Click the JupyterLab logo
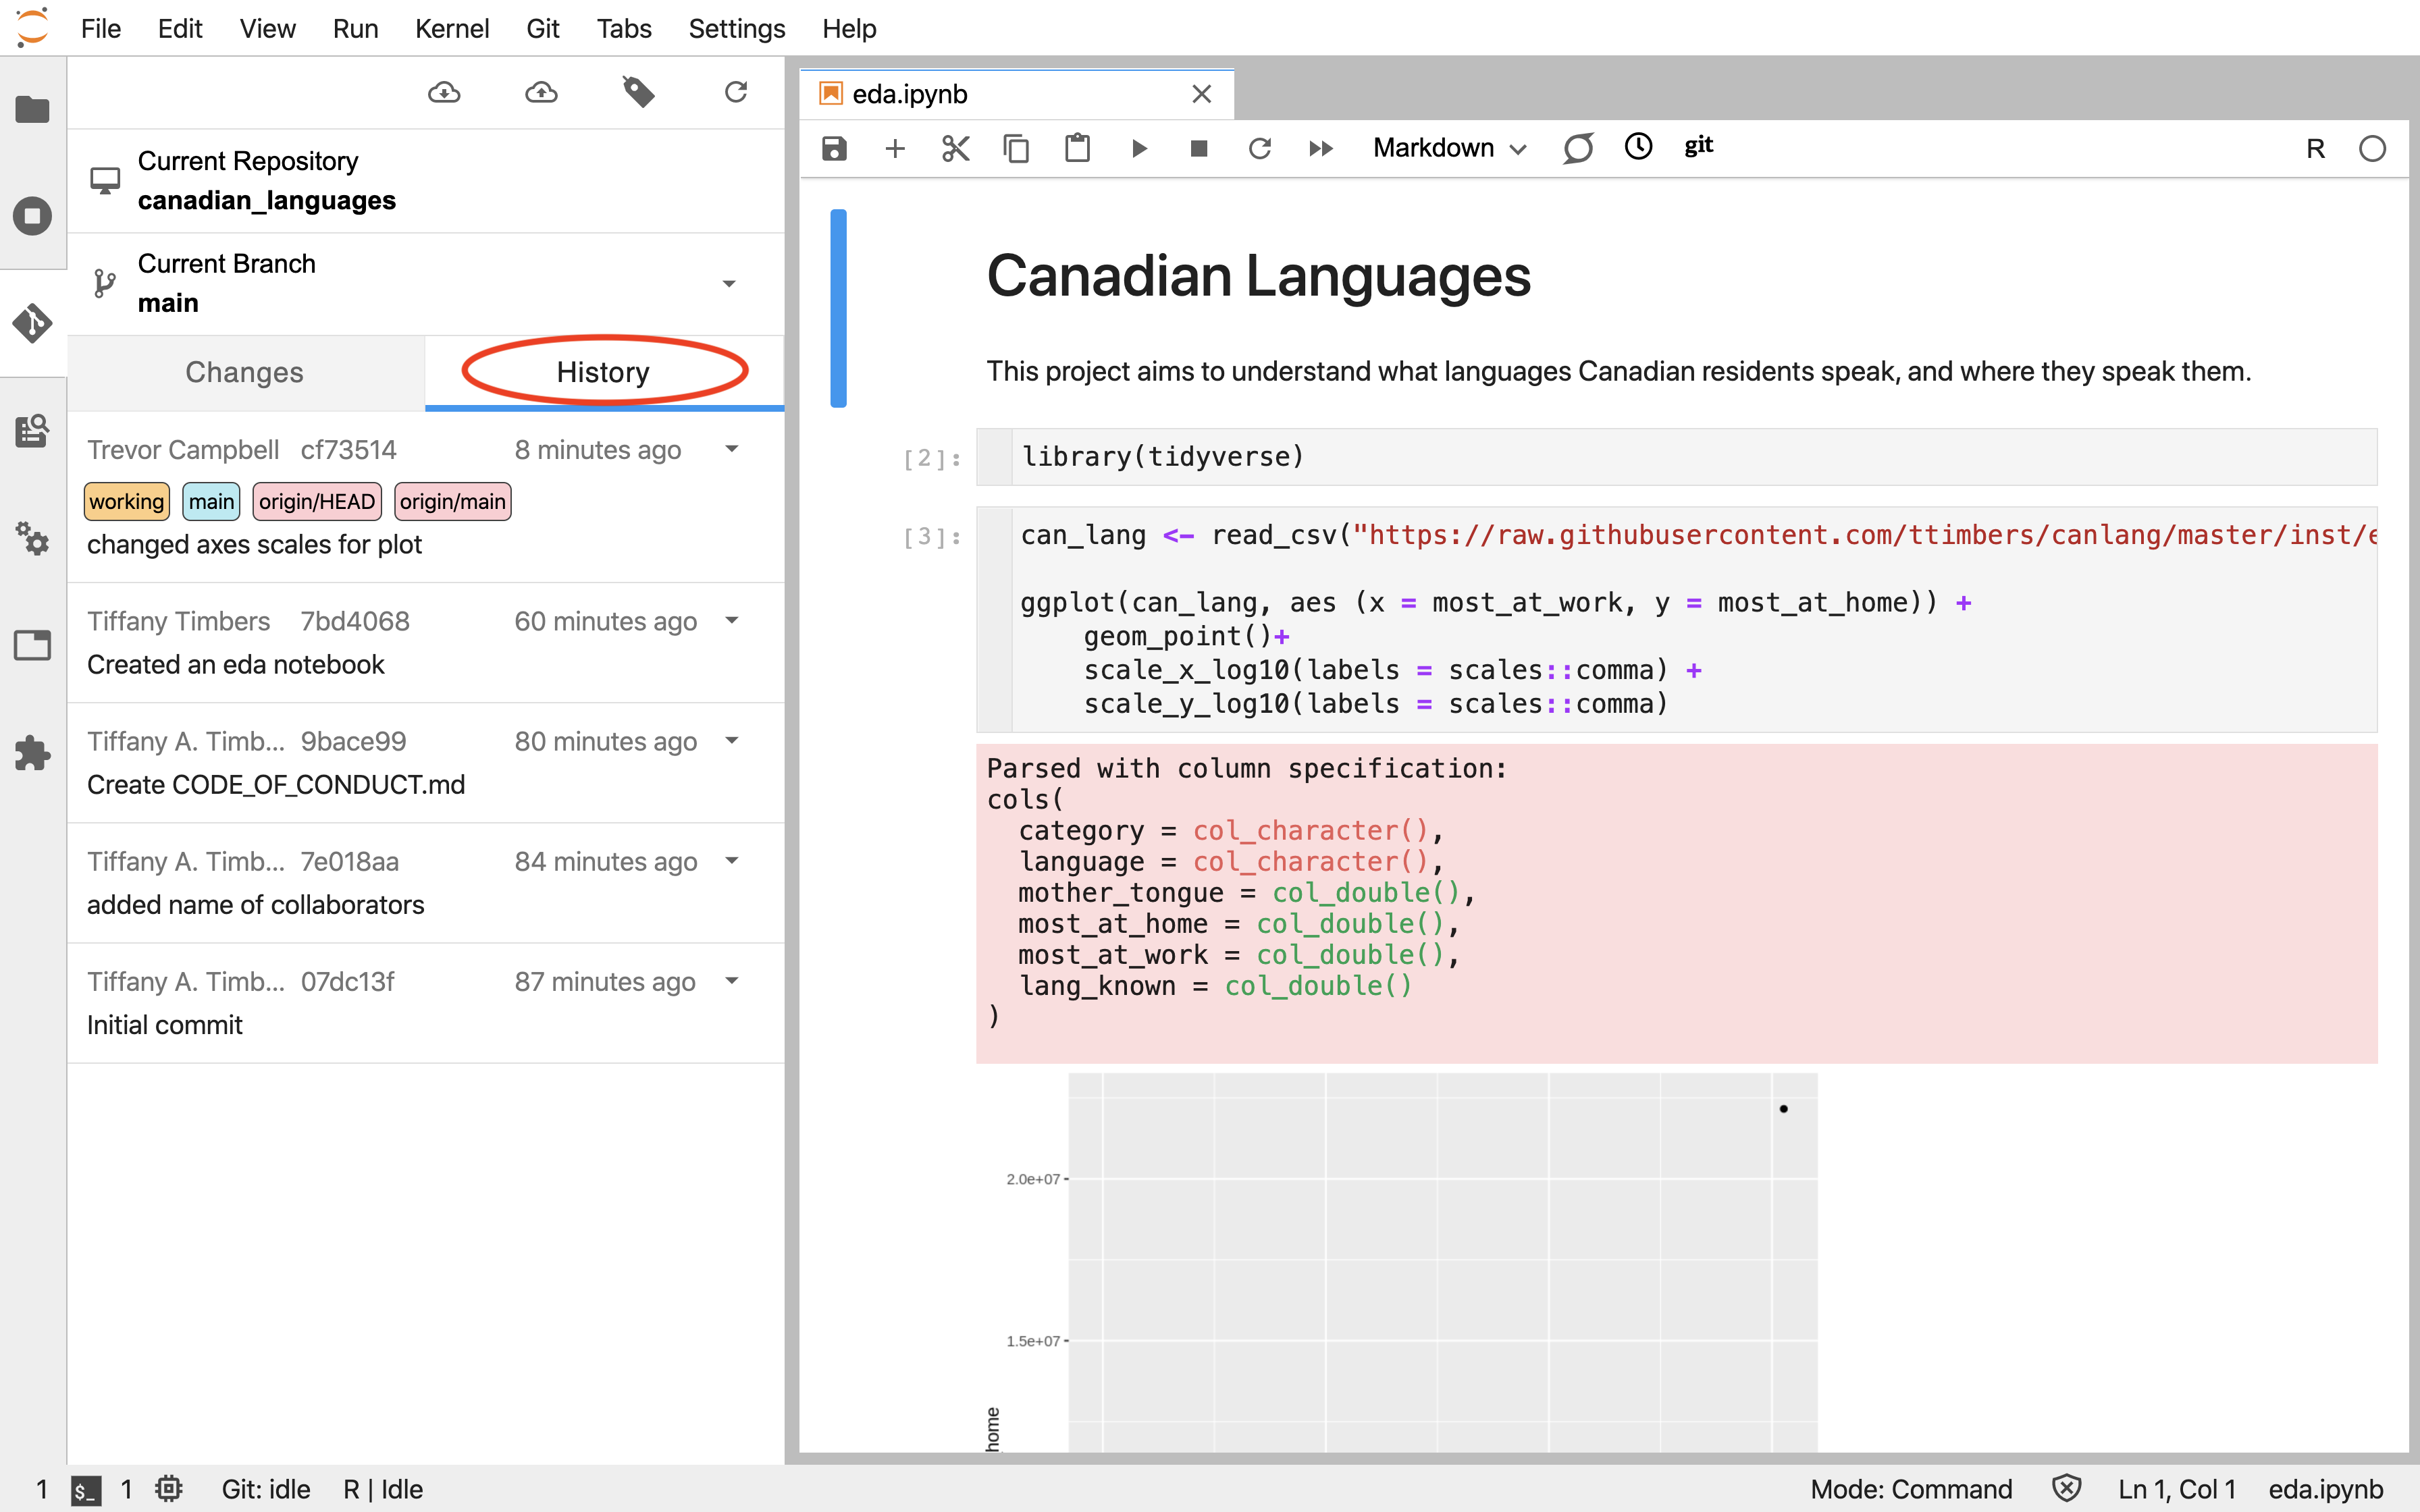The width and height of the screenshot is (2420, 1512). 32,28
